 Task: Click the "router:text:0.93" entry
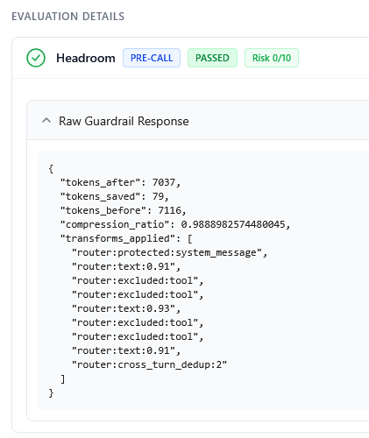[126, 308]
